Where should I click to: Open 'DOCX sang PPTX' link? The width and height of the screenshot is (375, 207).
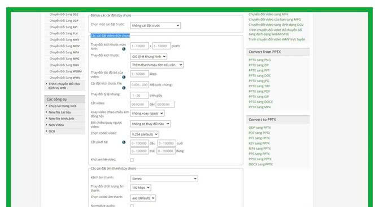261,164
